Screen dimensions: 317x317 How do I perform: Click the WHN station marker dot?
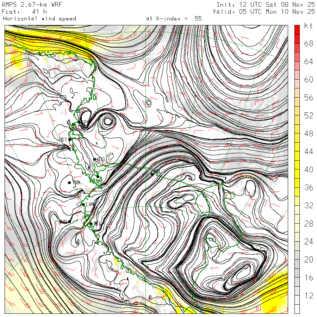click(x=70, y=221)
